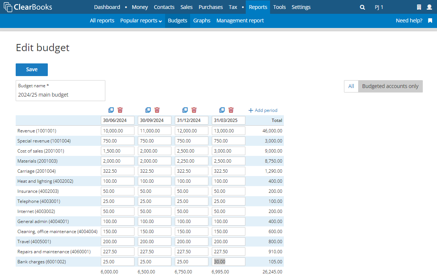Show All accounts in filter toggle
Viewport: 437px width, 276px height.
(x=351, y=86)
